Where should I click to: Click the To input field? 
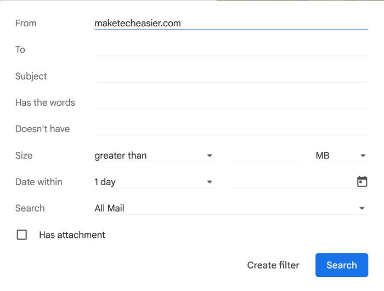tap(231, 50)
